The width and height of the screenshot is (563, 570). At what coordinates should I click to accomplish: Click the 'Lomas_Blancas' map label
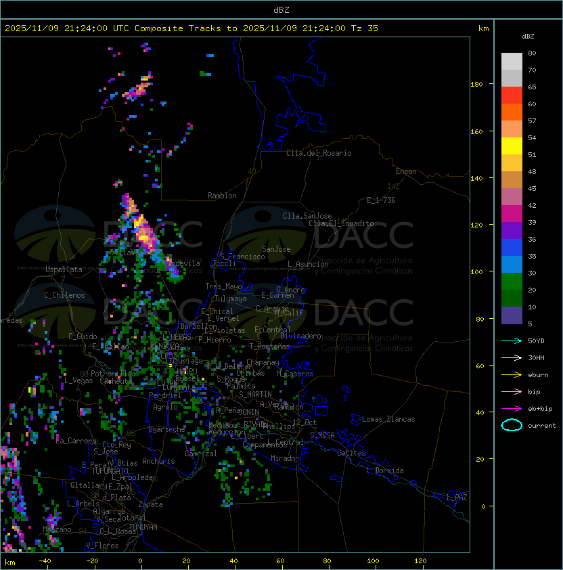point(388,419)
